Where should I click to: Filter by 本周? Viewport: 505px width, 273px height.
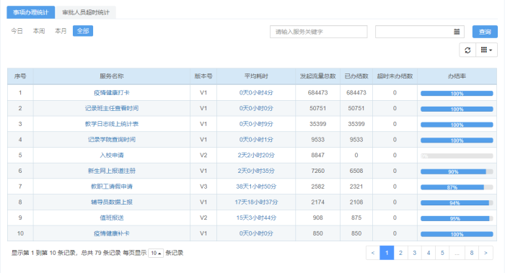click(39, 31)
